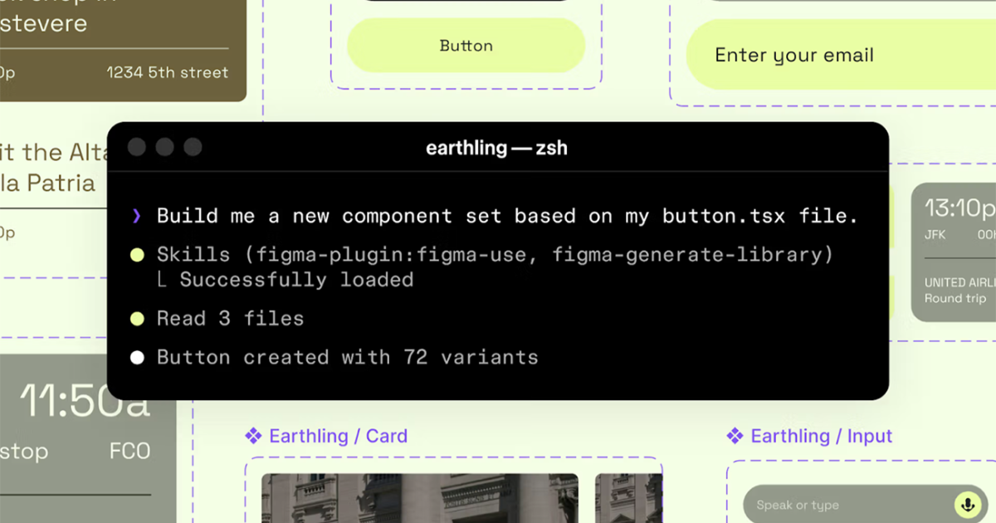
Task: Click the purple prompt chevron in the terminal
Action: [x=137, y=217]
